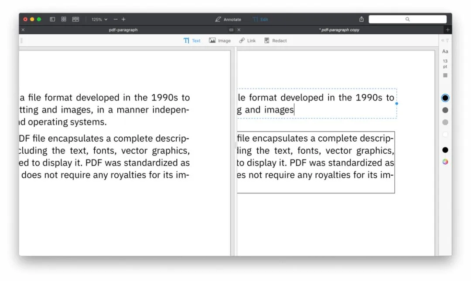The width and height of the screenshot is (471, 281).
Task: Click the blue text box resize handle
Action: click(x=396, y=104)
